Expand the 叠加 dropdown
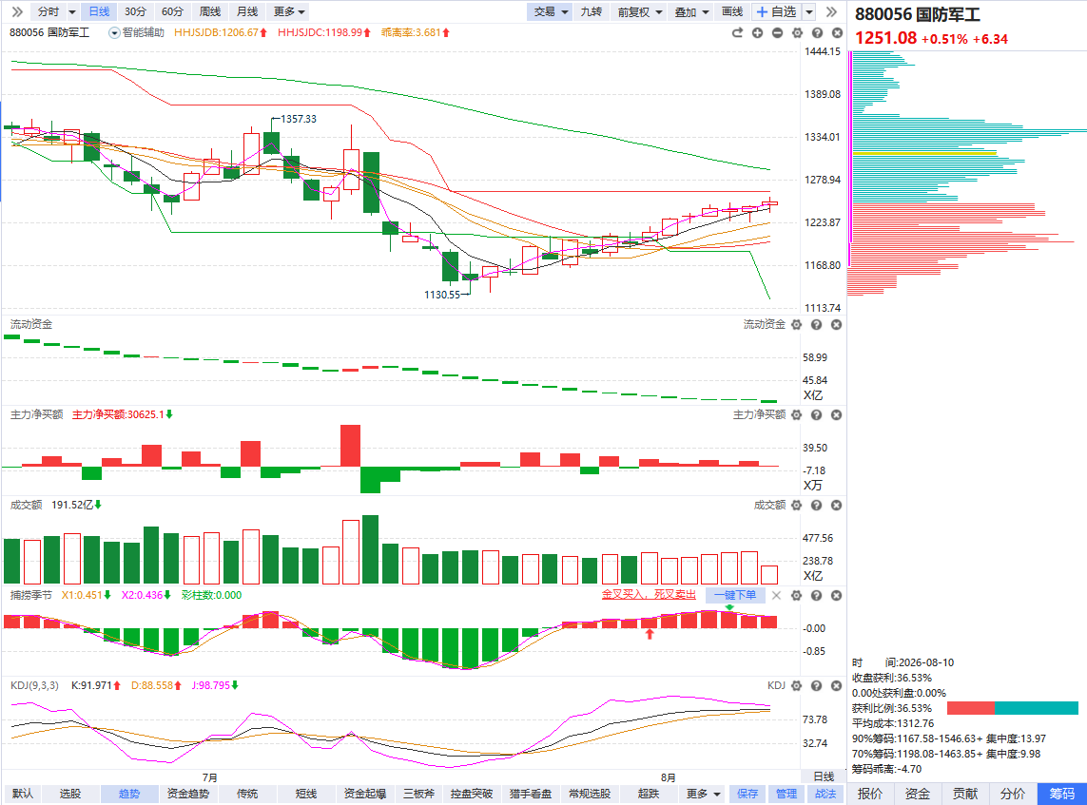This screenshot has width=1087, height=805. pyautogui.click(x=691, y=11)
